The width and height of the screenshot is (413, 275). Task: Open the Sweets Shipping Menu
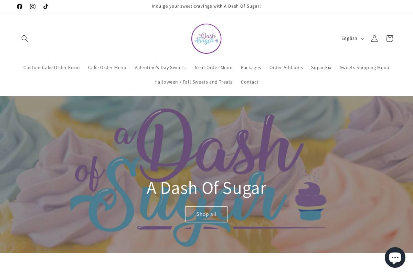pos(364,67)
